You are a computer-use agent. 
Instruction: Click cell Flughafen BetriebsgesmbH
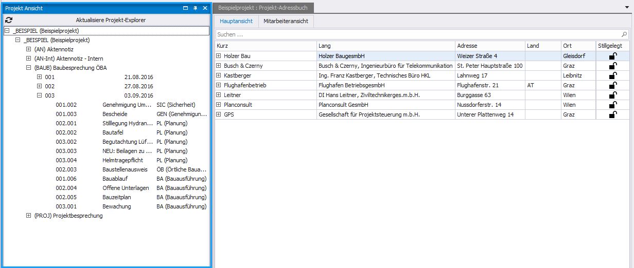(386, 85)
